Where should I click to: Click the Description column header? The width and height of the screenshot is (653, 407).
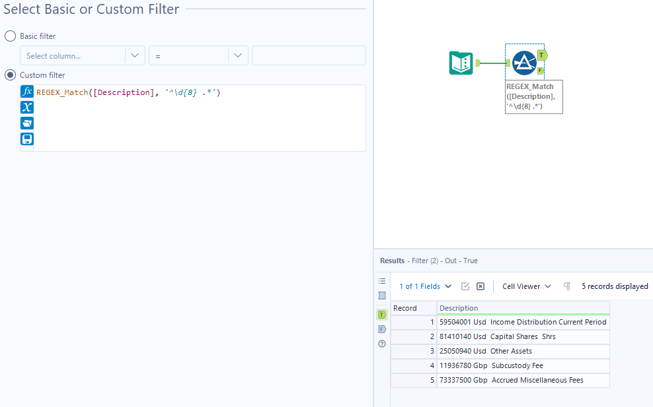point(523,308)
